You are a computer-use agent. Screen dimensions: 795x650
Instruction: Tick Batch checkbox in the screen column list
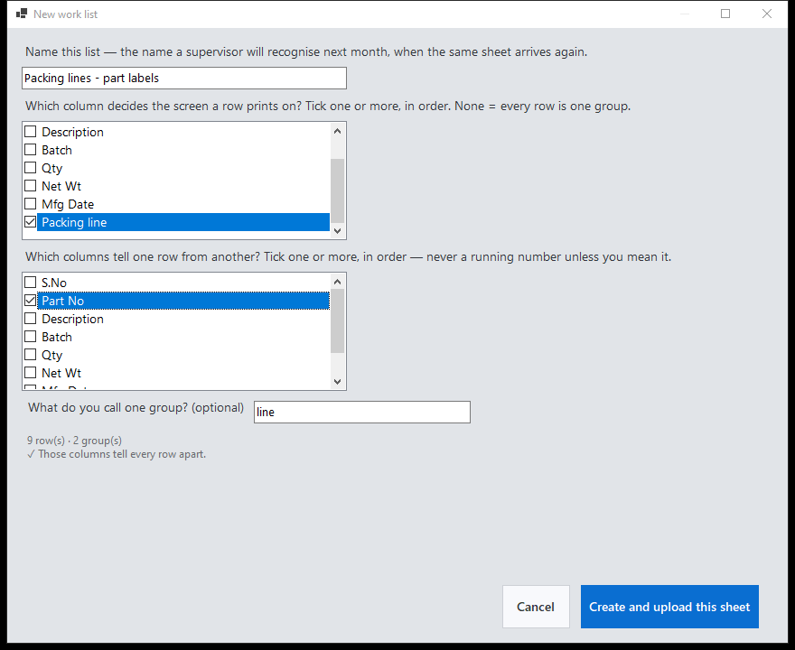point(31,150)
